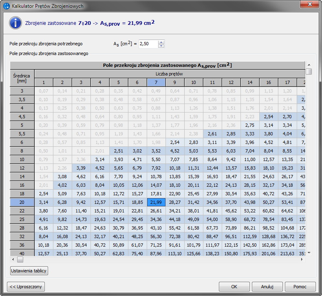Select diameter row header 20

coord(22,202)
